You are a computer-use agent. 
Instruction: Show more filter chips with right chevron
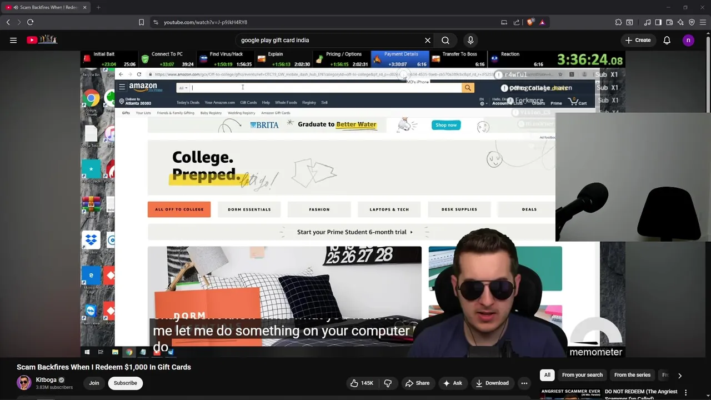[x=679, y=376]
